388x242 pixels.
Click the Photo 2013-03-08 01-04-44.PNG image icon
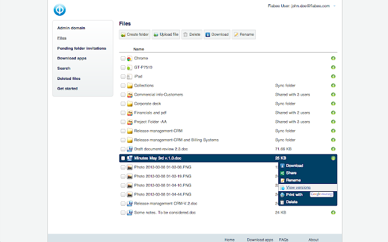pos(130,195)
